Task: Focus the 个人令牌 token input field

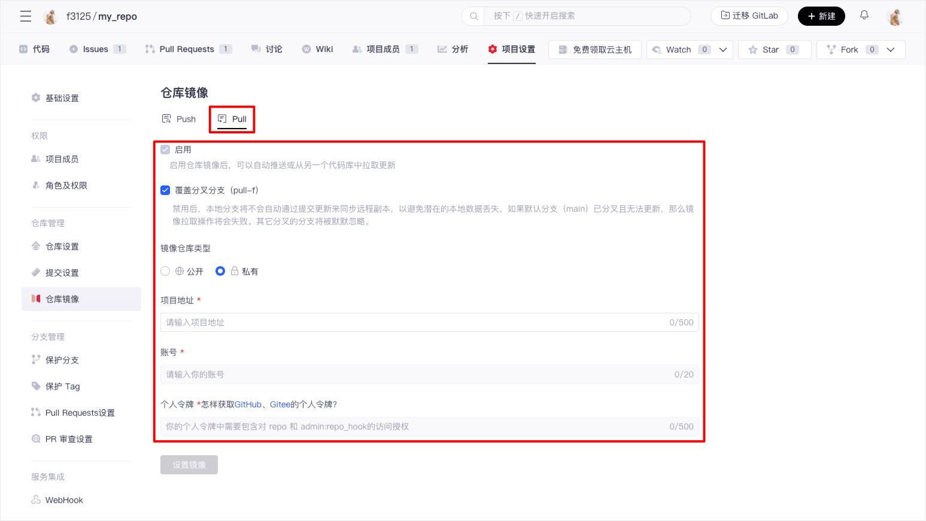Action: tap(413, 426)
